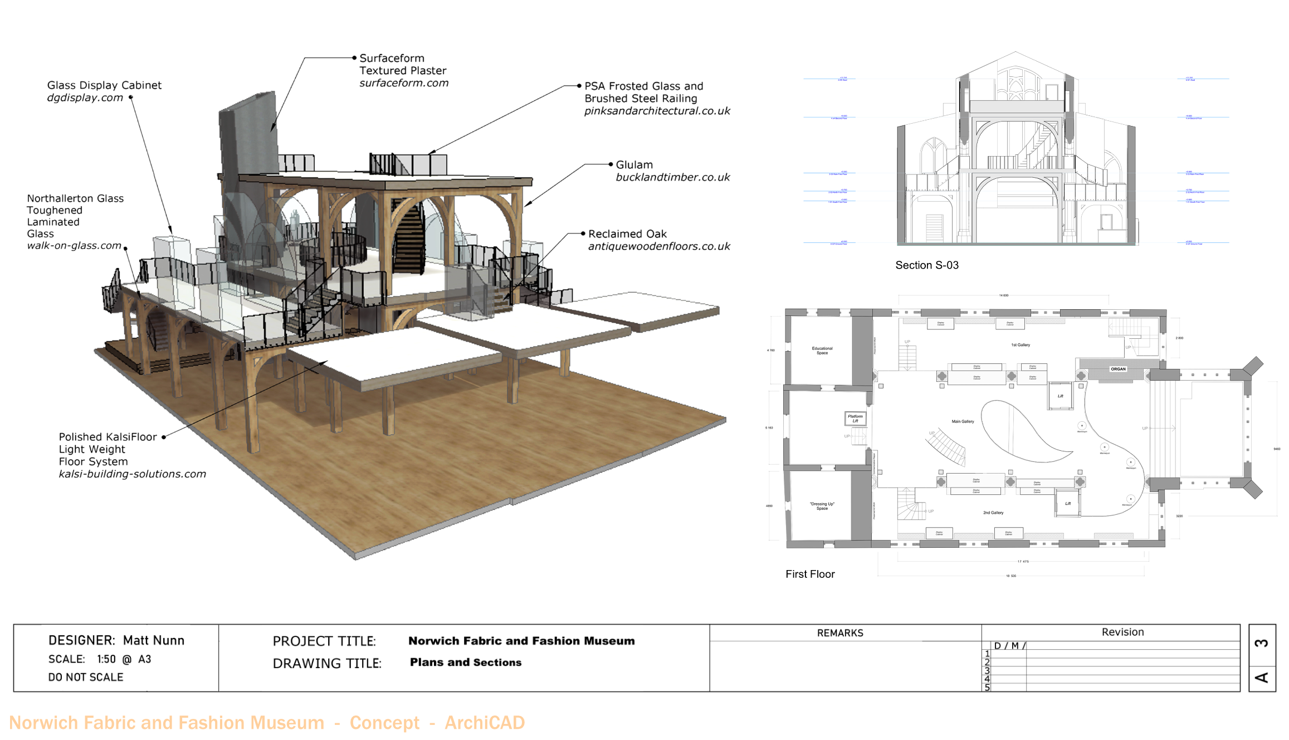Click the Platform Lift box on plan

(855, 418)
